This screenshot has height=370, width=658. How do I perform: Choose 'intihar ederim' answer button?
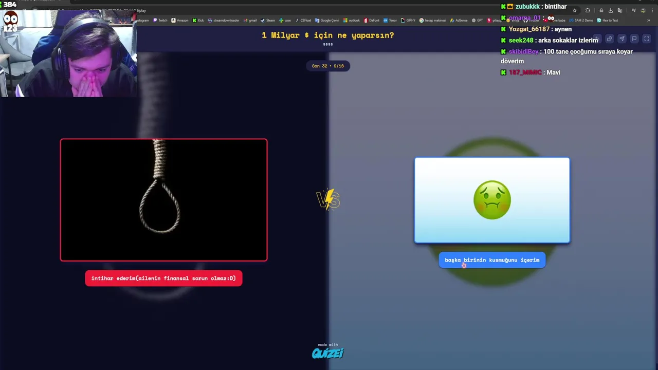point(163,278)
